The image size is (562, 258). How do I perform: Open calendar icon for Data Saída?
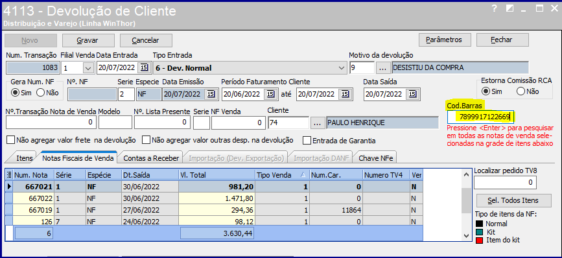pyautogui.click(x=412, y=94)
